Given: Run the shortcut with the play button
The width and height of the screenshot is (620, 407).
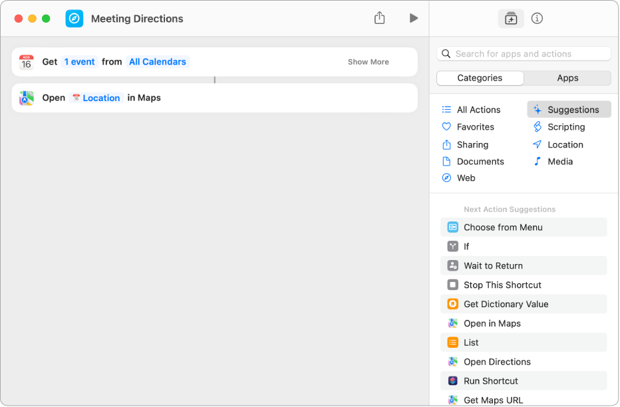Looking at the screenshot, I should [414, 19].
